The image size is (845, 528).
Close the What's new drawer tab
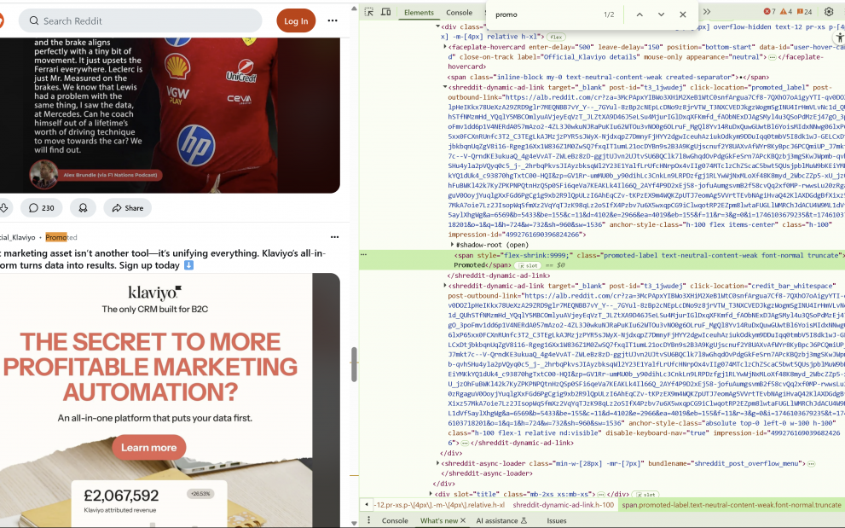[x=463, y=520]
